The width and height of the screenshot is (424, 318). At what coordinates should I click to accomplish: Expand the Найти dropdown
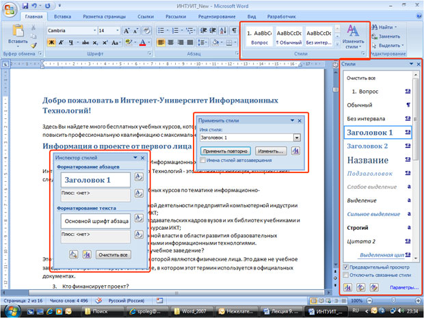coord(395,27)
